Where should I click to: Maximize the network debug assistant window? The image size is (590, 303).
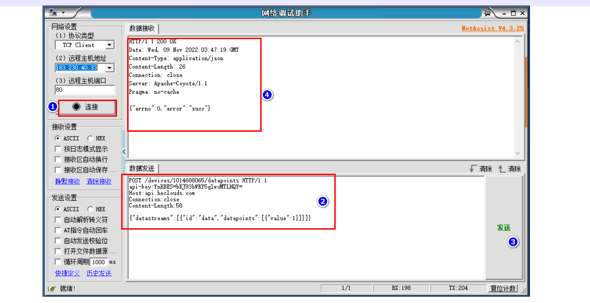pos(513,13)
